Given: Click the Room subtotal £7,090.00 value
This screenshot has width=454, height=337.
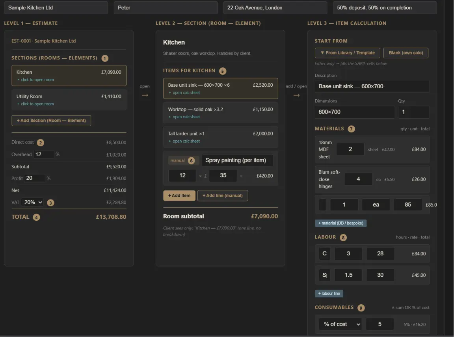Looking at the screenshot, I should tap(264, 216).
